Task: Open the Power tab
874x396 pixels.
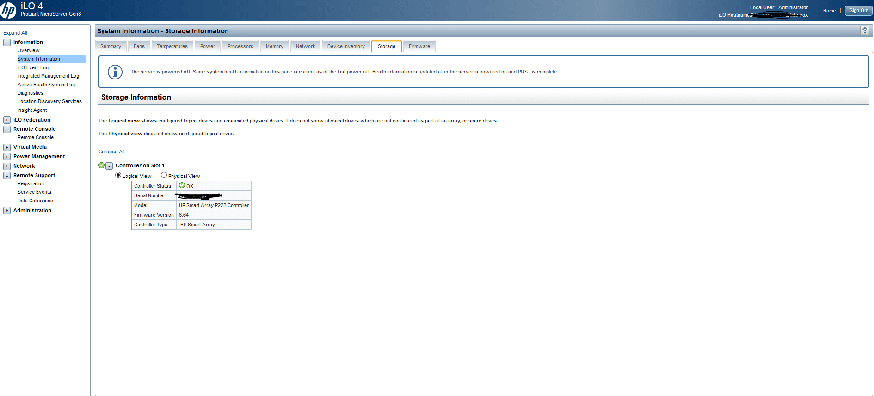Action: [208, 46]
